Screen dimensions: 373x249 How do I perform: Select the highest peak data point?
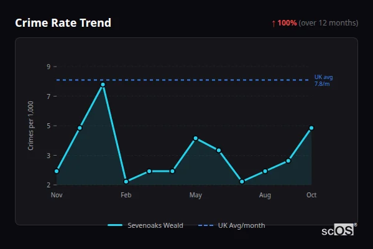103,85
